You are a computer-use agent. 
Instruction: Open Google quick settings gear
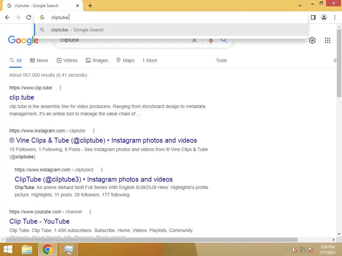(x=312, y=40)
